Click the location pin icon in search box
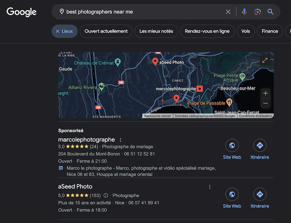The height and width of the screenshot is (223, 291). (61, 12)
